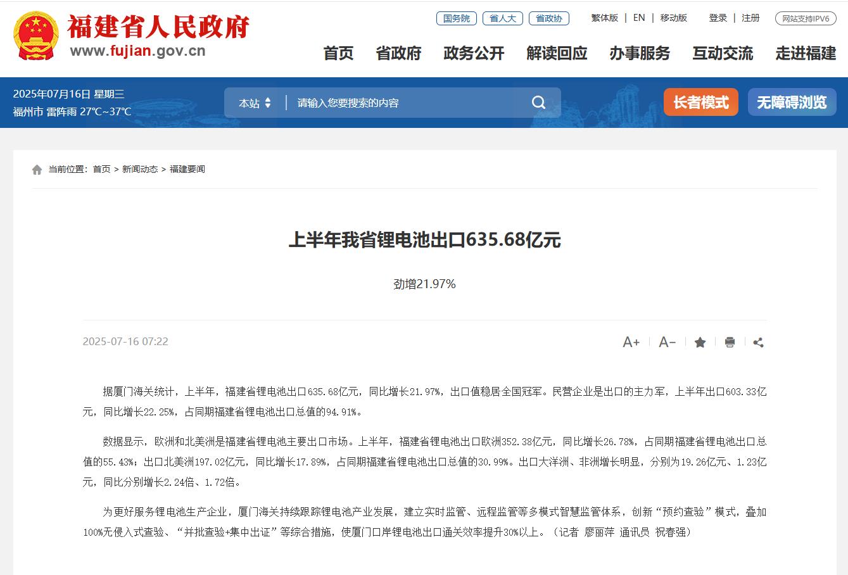Click the date 2025年07月16日 星期三
This screenshot has width=848, height=575.
coord(68,94)
